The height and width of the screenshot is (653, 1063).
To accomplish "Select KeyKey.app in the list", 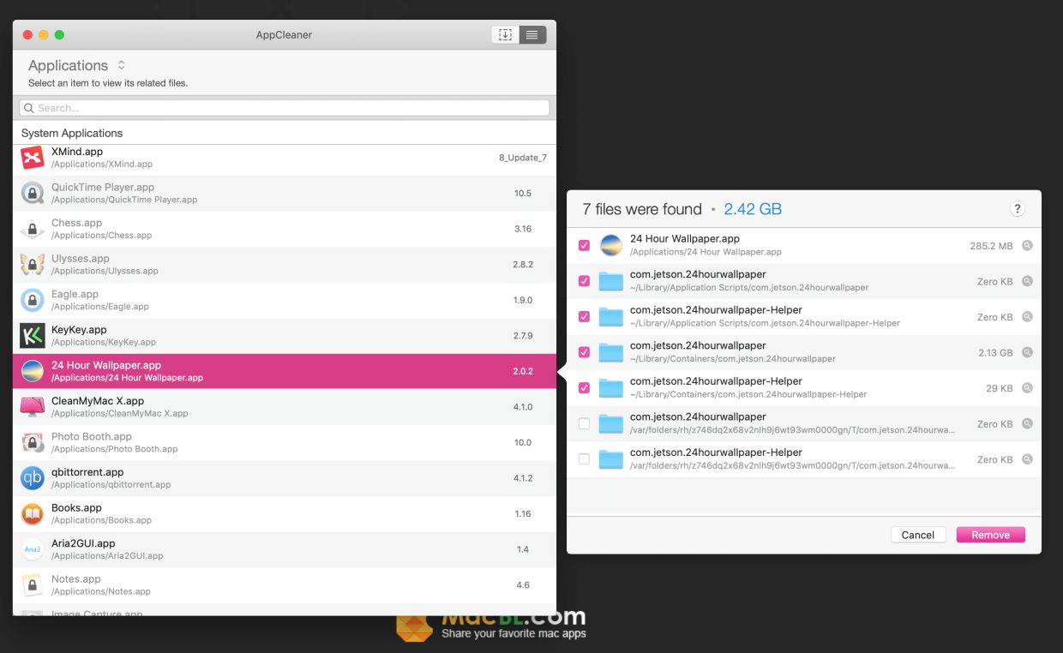I will tap(285, 336).
